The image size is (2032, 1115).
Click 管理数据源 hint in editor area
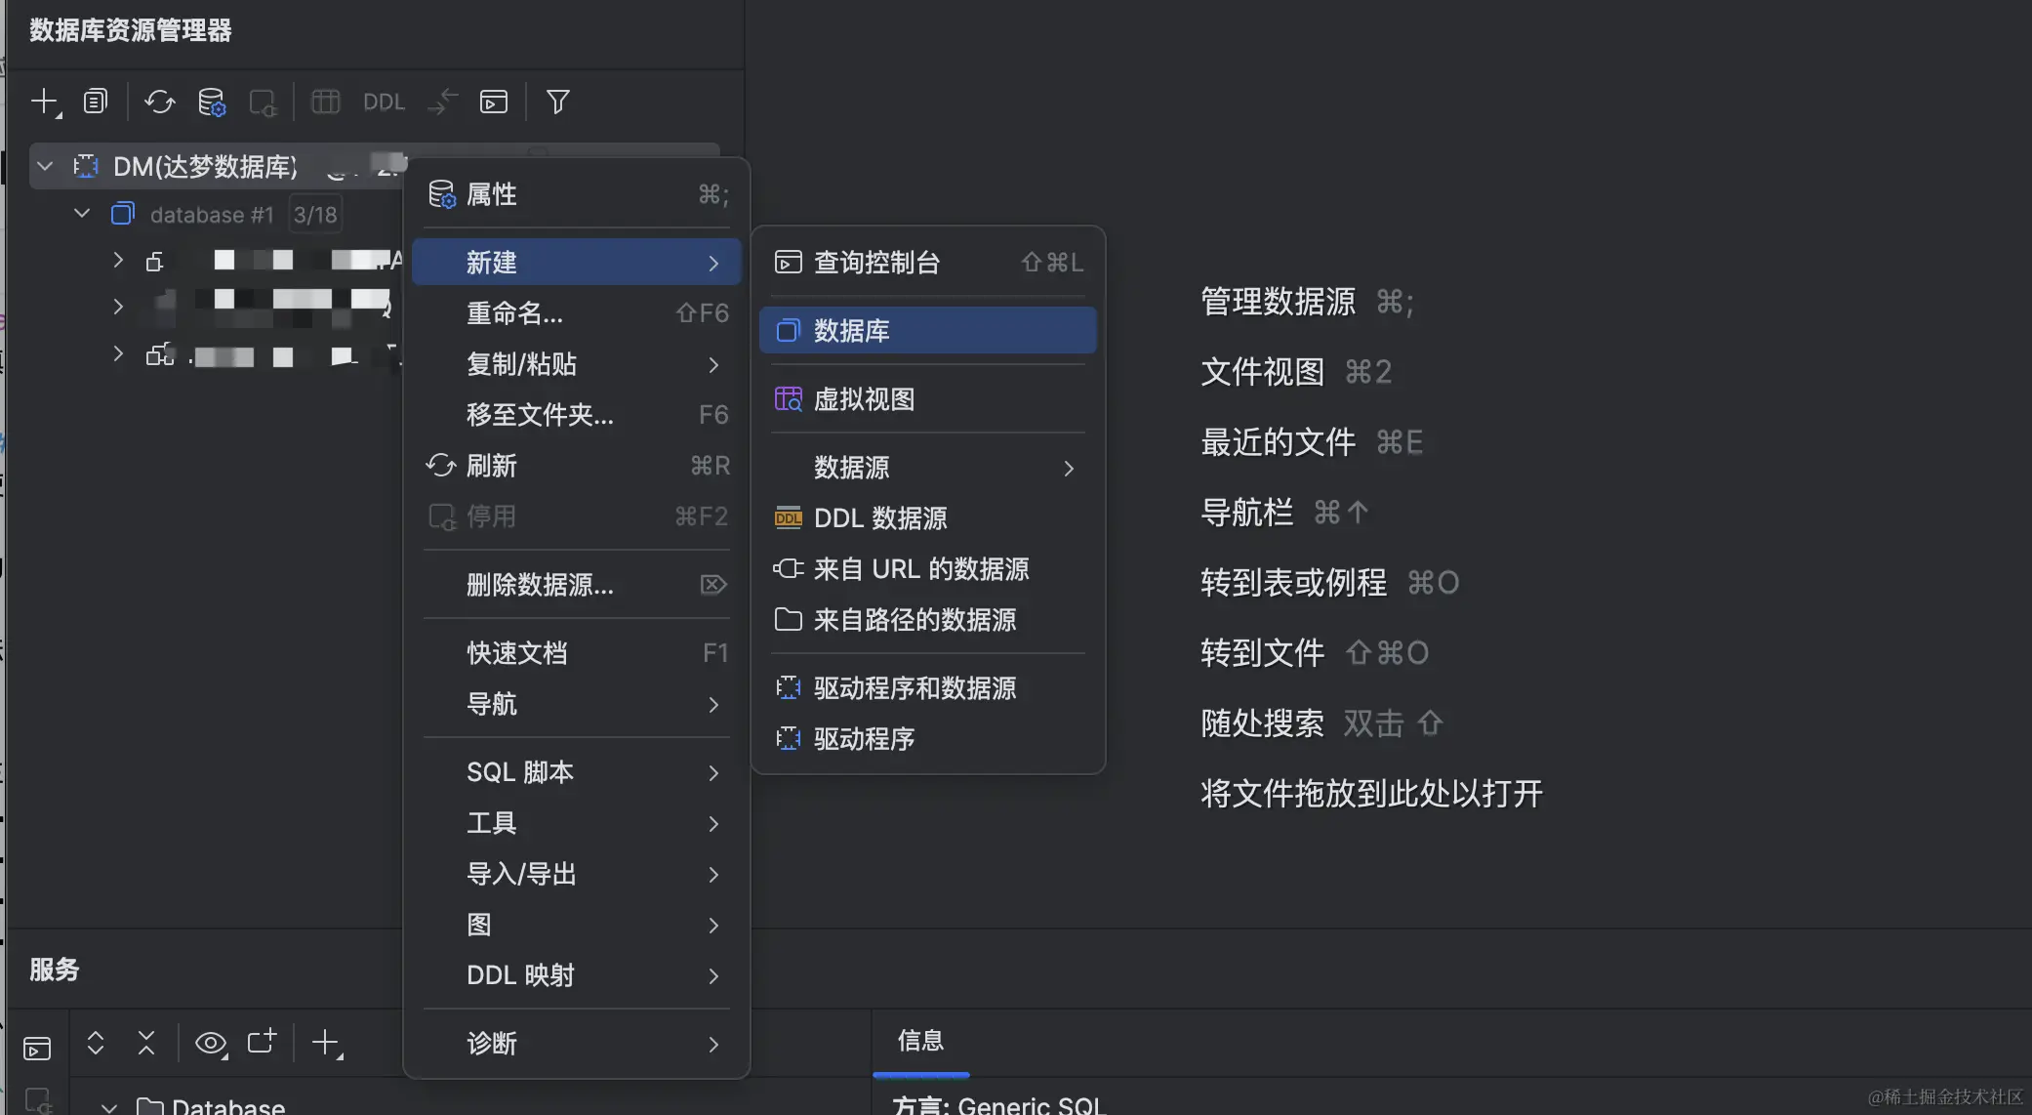click(1278, 302)
